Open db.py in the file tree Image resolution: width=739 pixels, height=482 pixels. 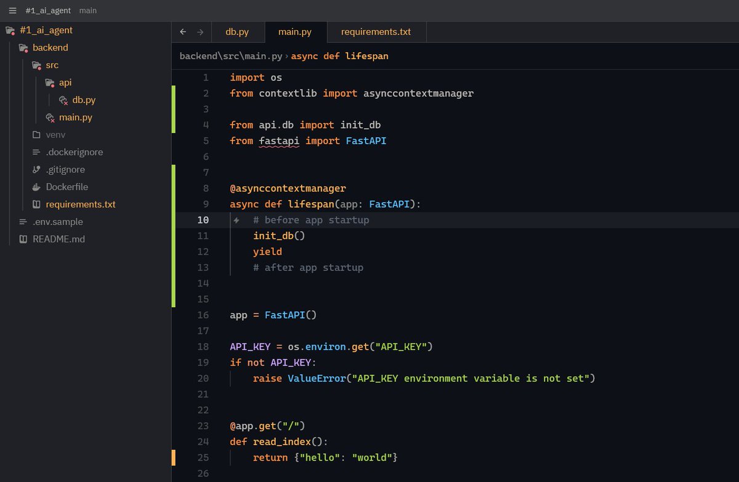(84, 100)
